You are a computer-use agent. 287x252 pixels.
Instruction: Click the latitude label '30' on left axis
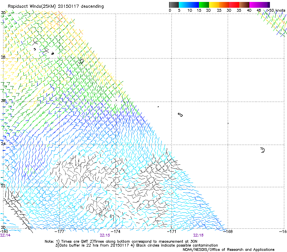(3, 13)
